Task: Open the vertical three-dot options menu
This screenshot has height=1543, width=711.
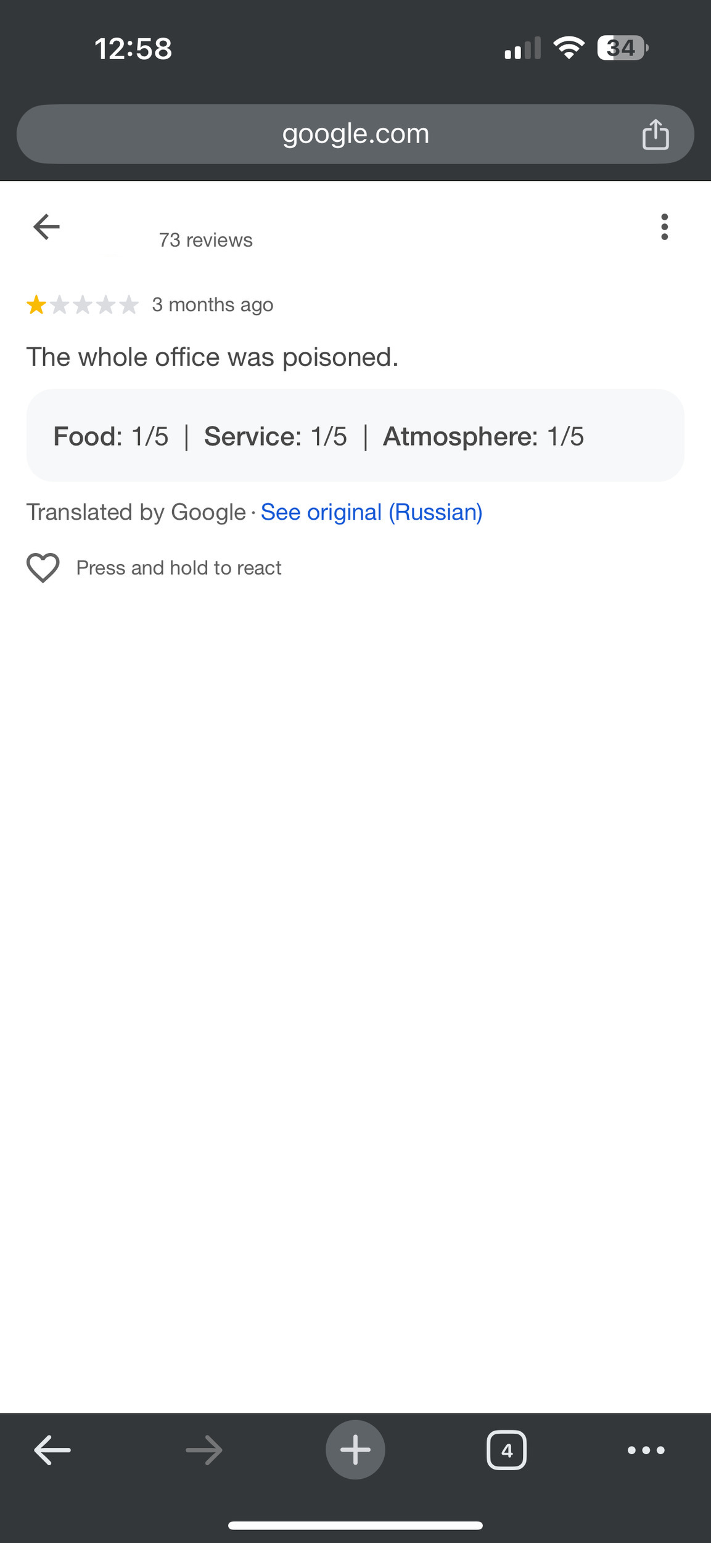Action: click(664, 227)
